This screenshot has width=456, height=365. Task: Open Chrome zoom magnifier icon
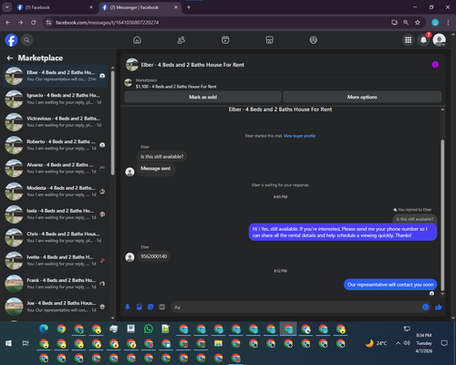[406, 22]
